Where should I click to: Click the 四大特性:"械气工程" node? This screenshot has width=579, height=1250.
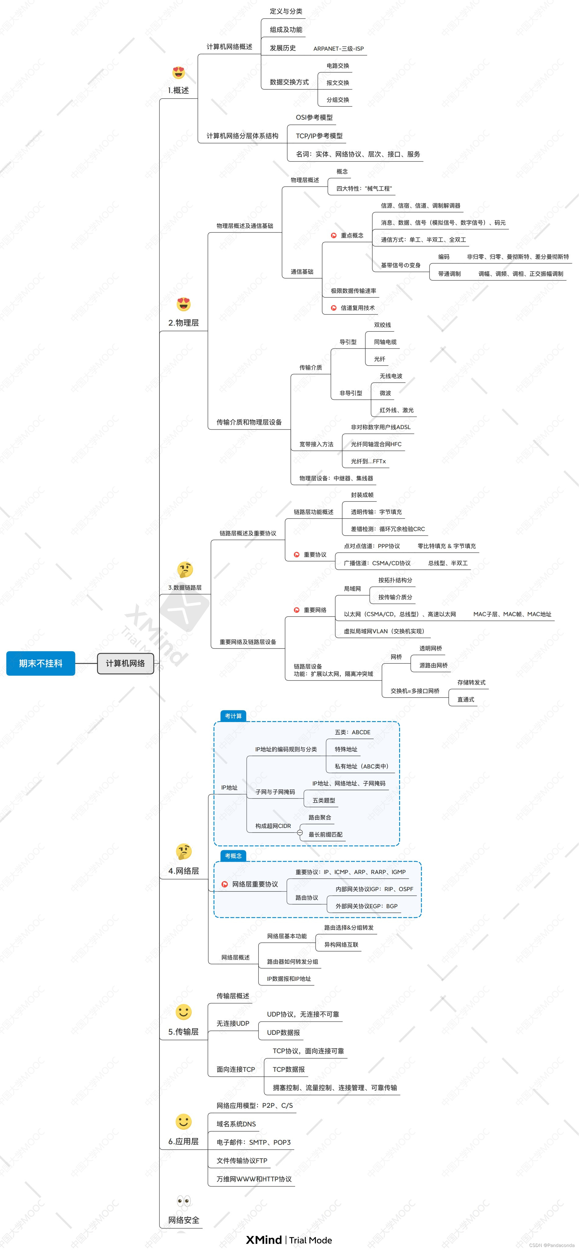(364, 188)
